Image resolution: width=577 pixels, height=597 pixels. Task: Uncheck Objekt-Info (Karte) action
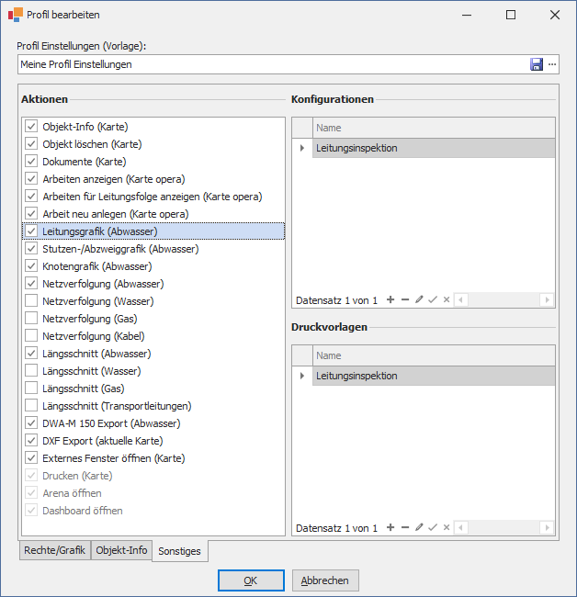tap(31, 127)
